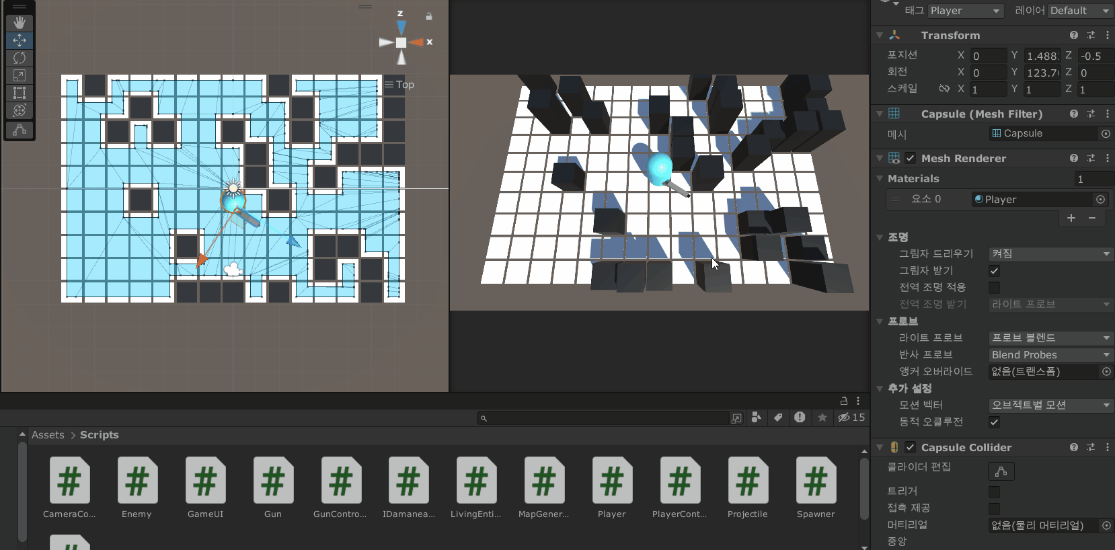Toggle Receive Shadows checkbox
This screenshot has width=1115, height=550.
tap(994, 271)
